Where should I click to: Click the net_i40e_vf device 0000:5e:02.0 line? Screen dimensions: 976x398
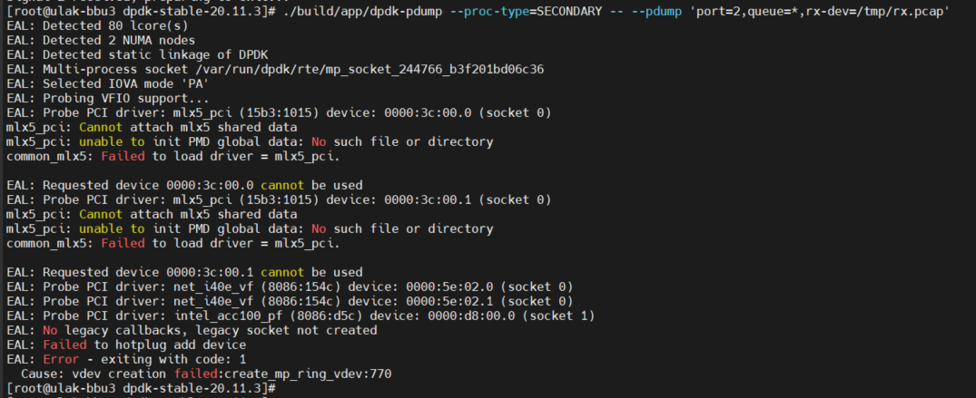290,286
